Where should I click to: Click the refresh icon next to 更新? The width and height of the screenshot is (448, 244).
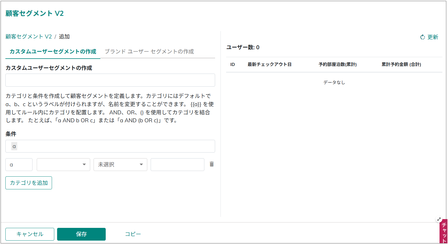click(423, 37)
